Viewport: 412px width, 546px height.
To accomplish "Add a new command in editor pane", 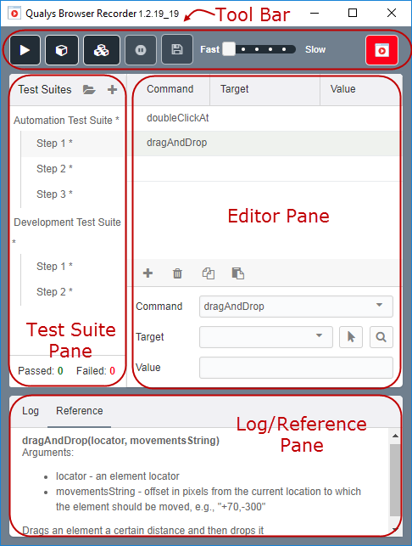I will (x=148, y=273).
